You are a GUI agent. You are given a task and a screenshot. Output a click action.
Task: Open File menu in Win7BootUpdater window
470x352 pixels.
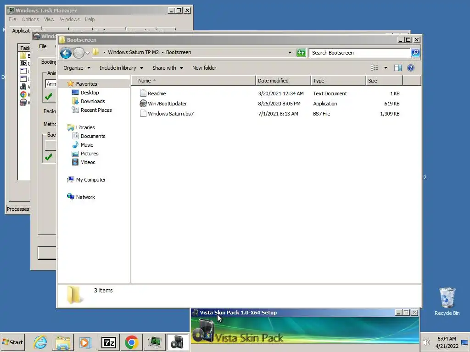[43, 46]
